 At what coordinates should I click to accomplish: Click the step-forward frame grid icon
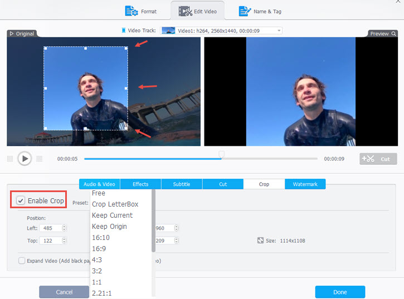click(40, 159)
